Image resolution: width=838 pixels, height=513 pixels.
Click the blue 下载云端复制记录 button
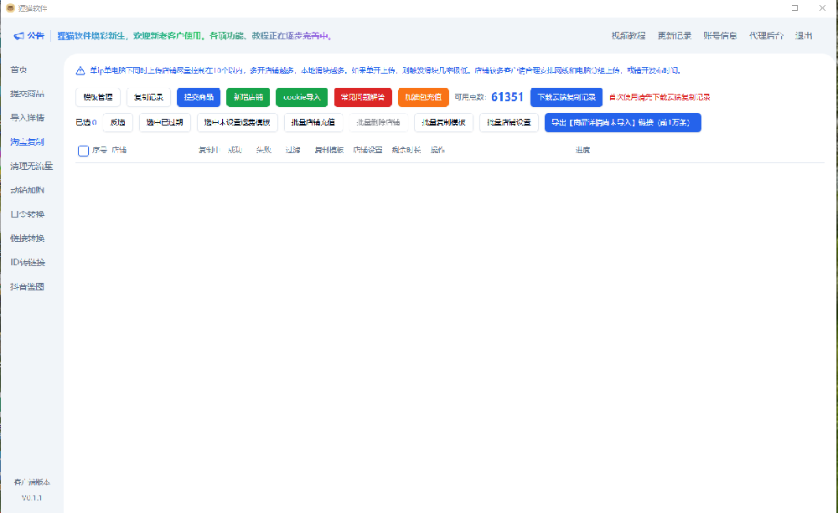(x=566, y=97)
